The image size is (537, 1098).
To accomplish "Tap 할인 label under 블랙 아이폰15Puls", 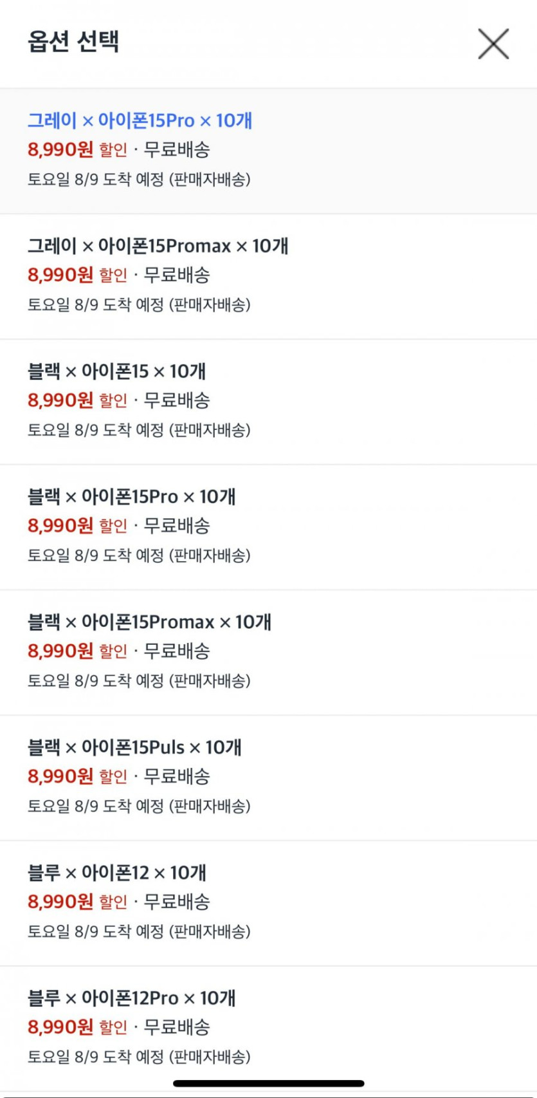I will pos(113,777).
